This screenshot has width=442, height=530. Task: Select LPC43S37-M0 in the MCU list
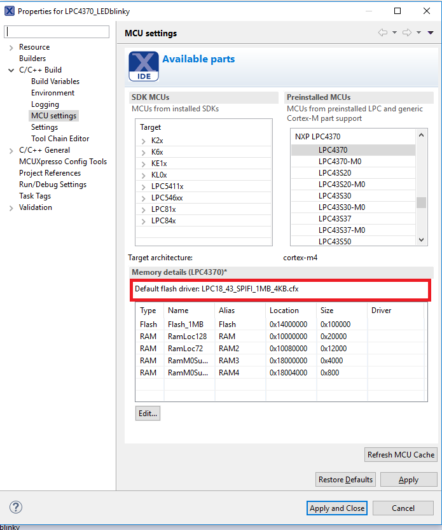[353, 230]
